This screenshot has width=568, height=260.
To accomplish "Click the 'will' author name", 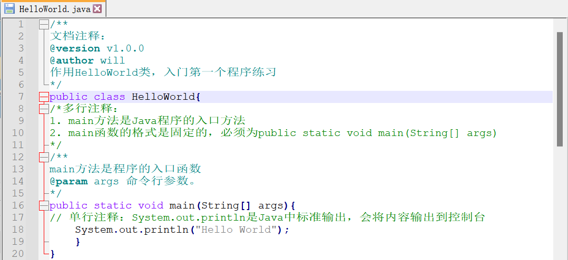I will coord(113,60).
